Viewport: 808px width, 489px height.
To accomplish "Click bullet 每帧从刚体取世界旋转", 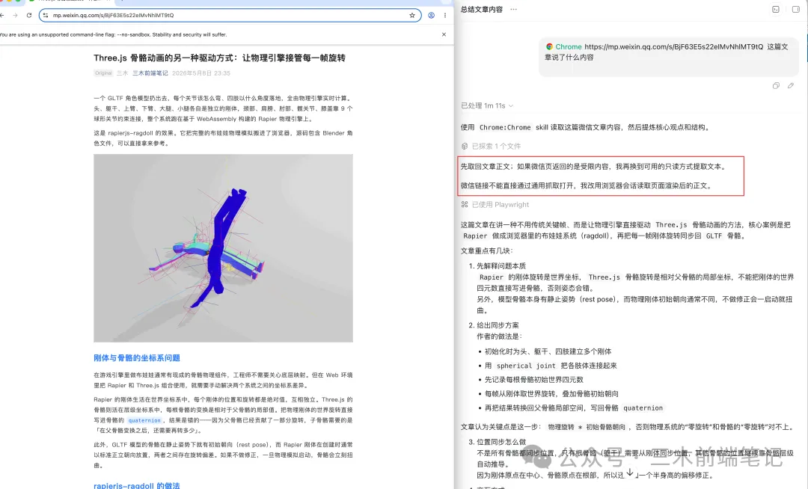I will [x=551, y=394].
